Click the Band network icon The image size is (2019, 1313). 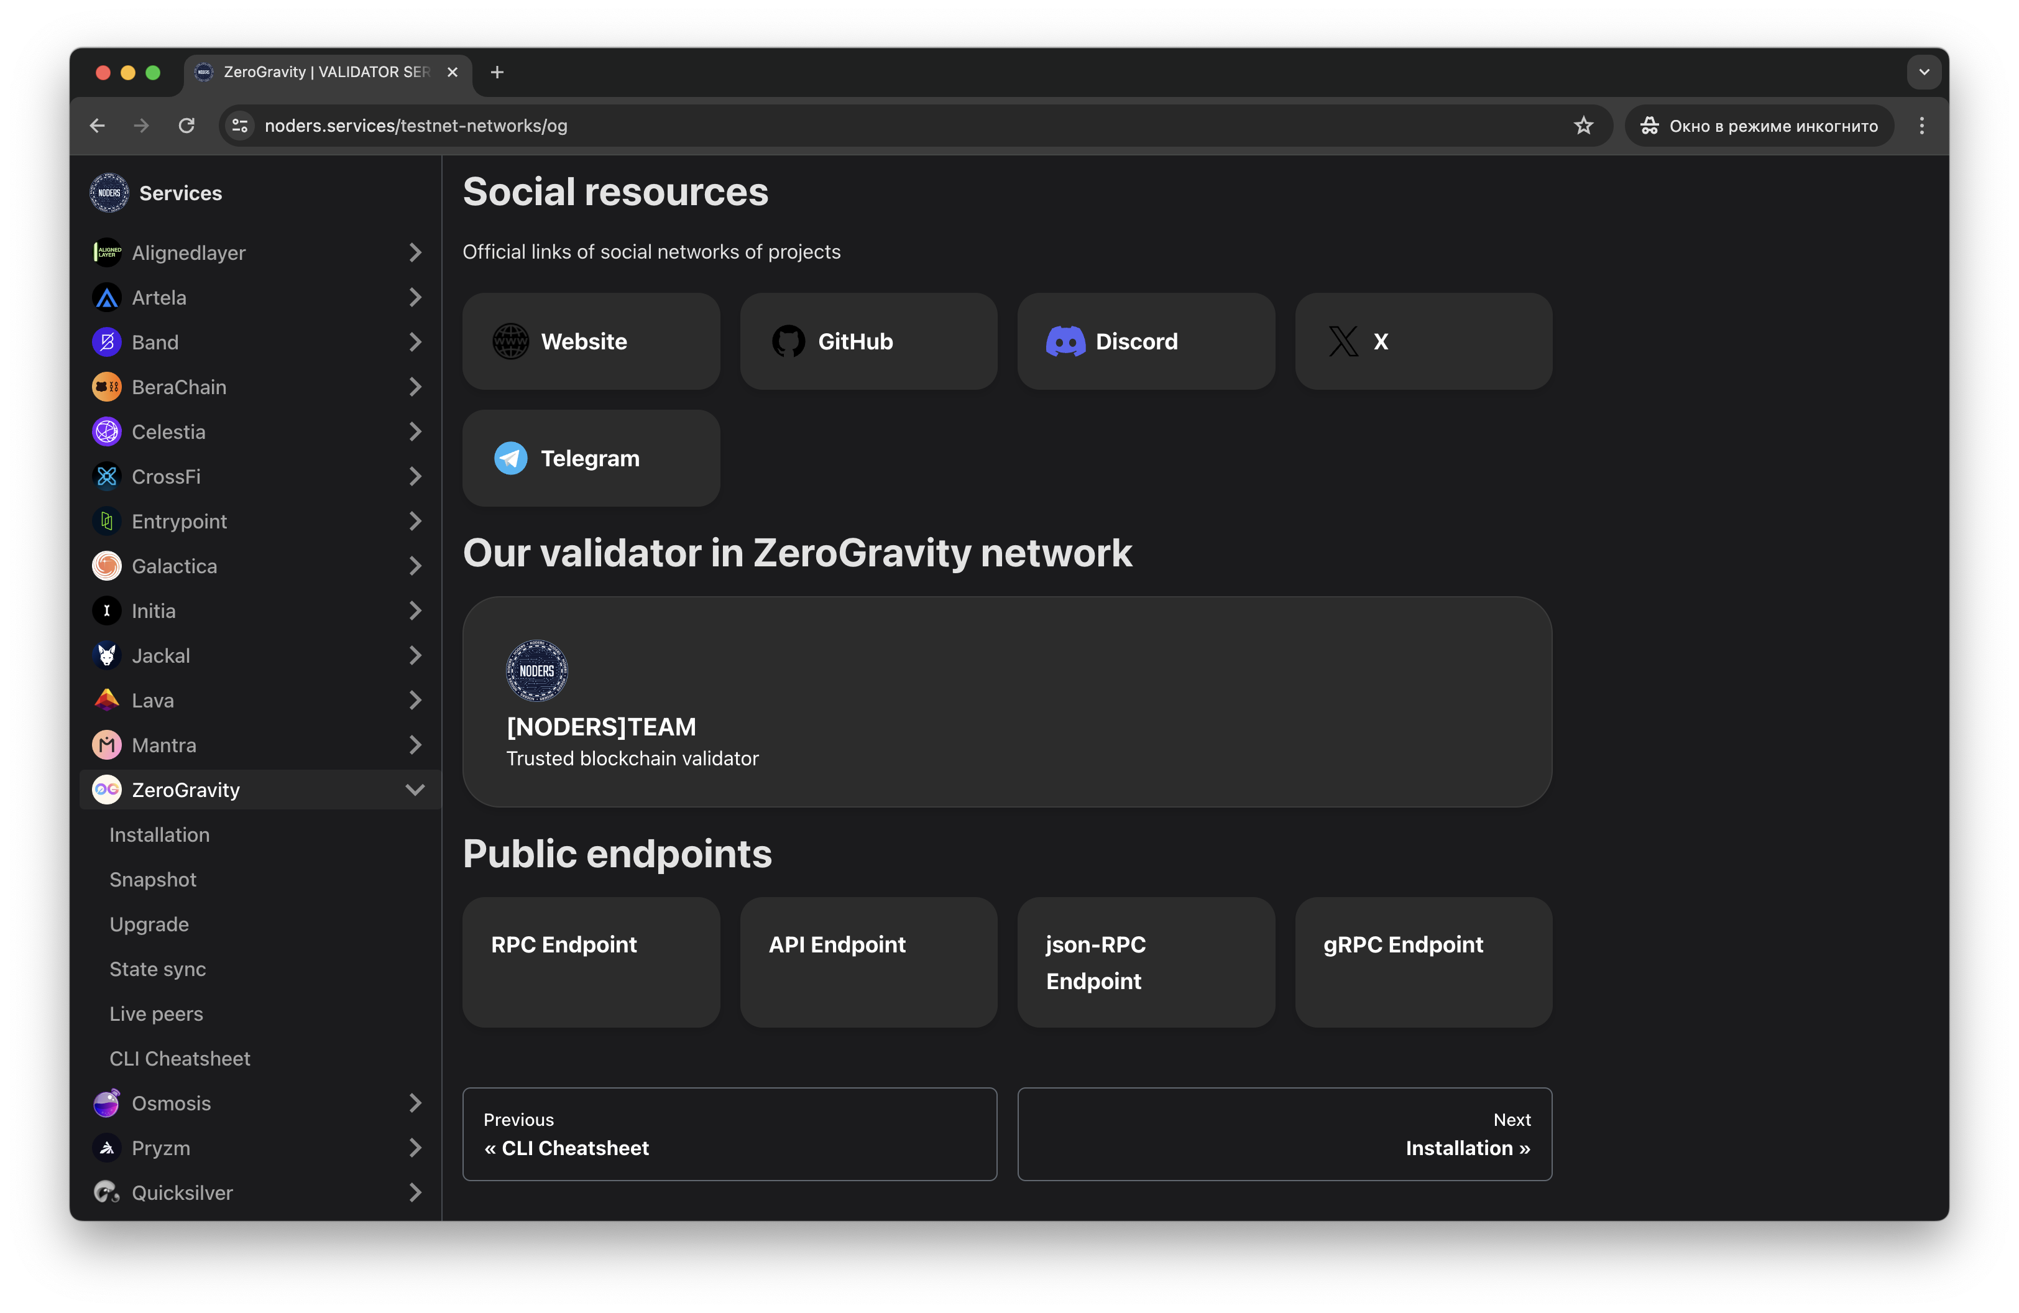click(107, 343)
